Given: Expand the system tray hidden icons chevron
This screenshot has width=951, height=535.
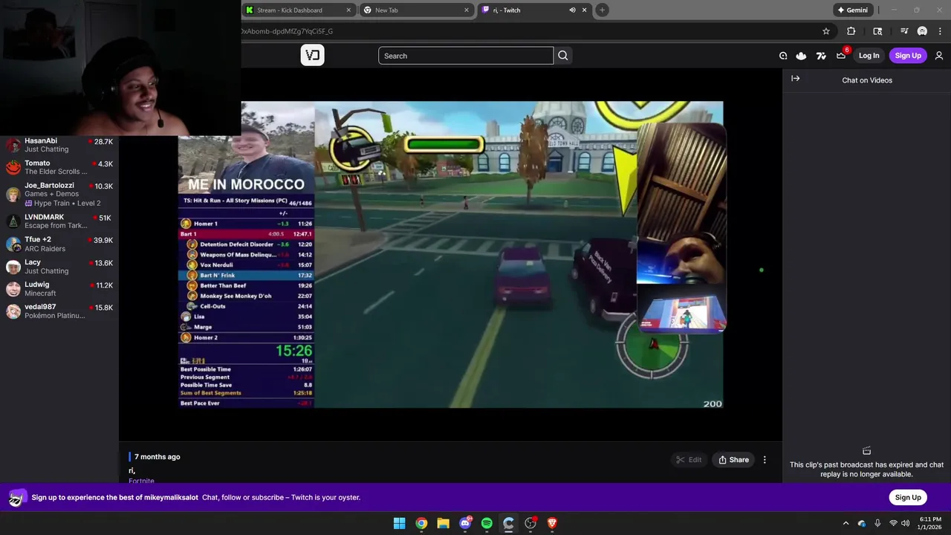Looking at the screenshot, I should coord(845,523).
